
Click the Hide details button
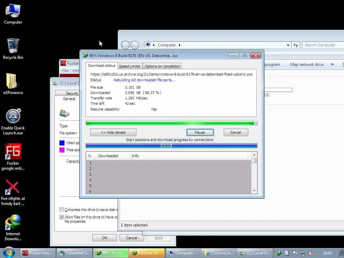[x=113, y=132]
